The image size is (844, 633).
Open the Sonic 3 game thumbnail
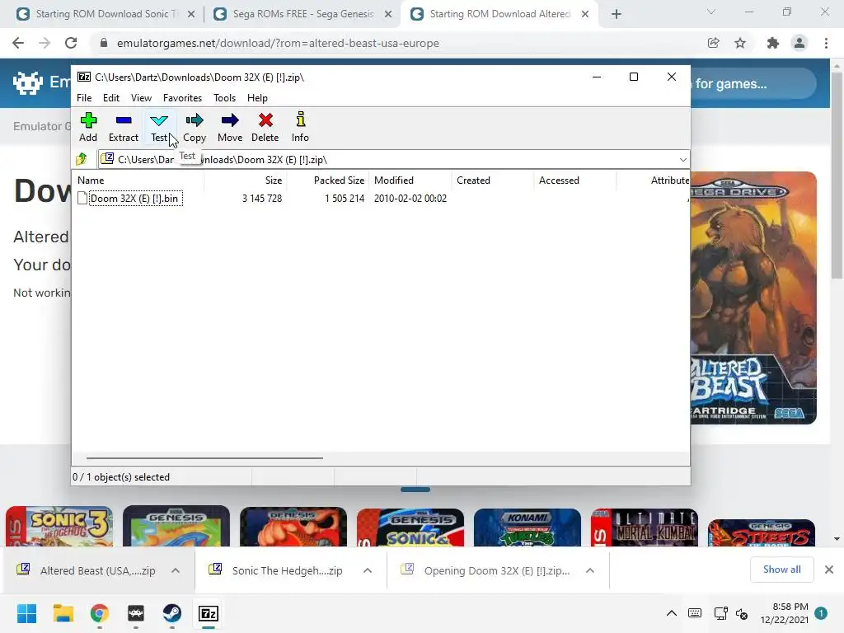[59, 527]
